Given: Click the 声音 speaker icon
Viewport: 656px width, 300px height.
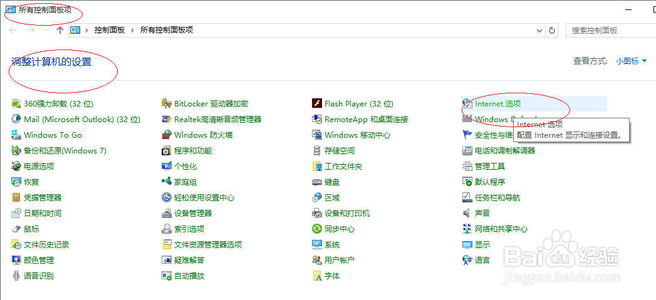Looking at the screenshot, I should coord(467,213).
